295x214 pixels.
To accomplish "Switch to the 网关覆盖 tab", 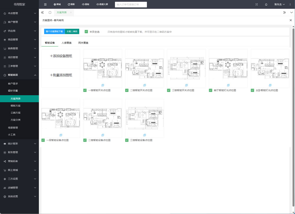I will pos(83,43).
